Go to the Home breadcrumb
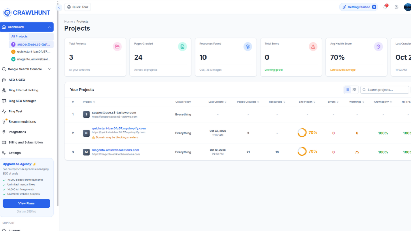Image resolution: width=411 pixels, height=231 pixels. coord(68,22)
